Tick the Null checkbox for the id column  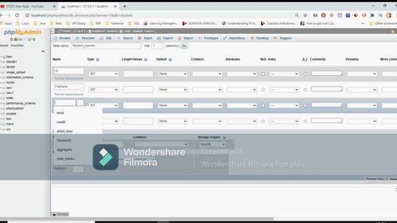tap(263, 74)
